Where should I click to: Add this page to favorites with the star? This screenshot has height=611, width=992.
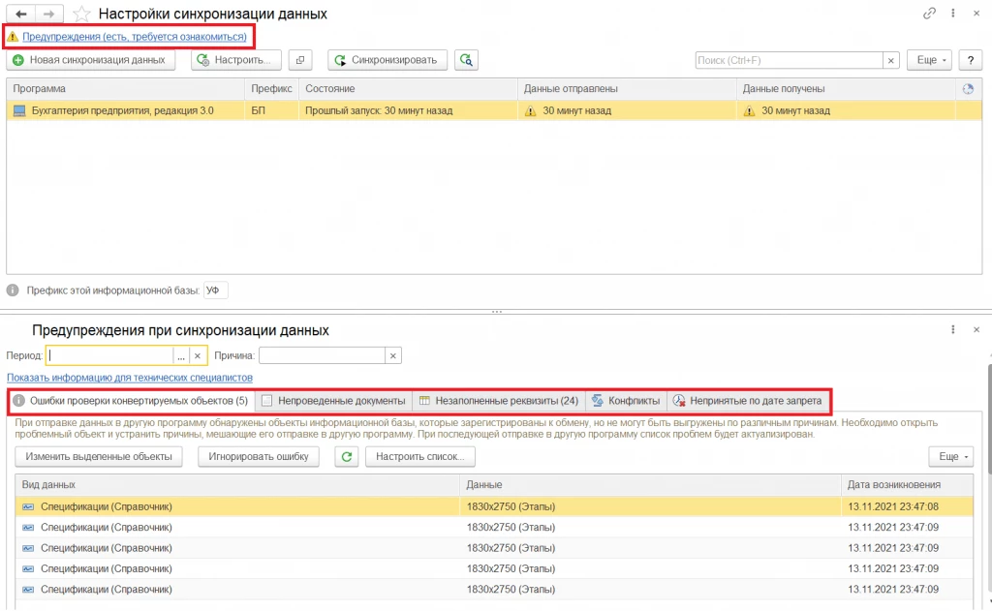81,14
